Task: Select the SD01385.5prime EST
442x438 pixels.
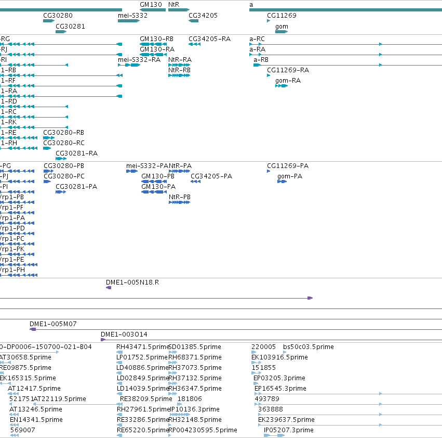Action: tap(172, 352)
